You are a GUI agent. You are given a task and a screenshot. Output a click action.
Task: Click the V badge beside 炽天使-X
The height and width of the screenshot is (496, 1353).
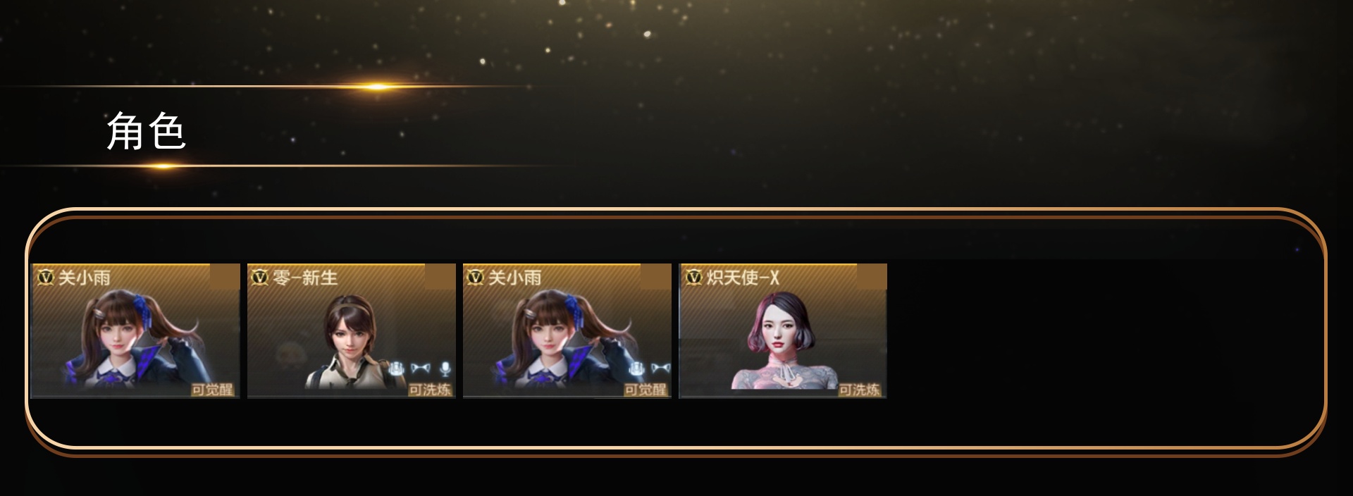pos(694,277)
